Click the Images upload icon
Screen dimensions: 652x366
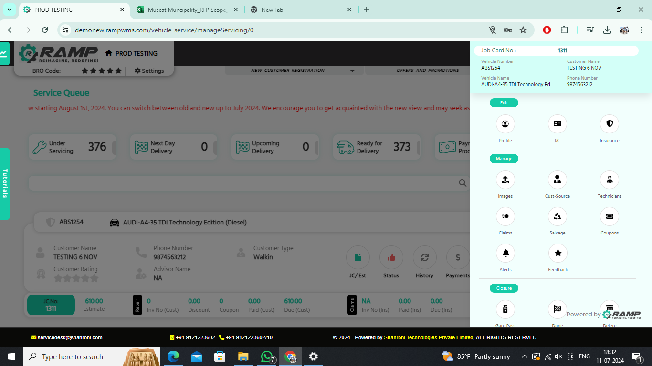click(x=505, y=180)
